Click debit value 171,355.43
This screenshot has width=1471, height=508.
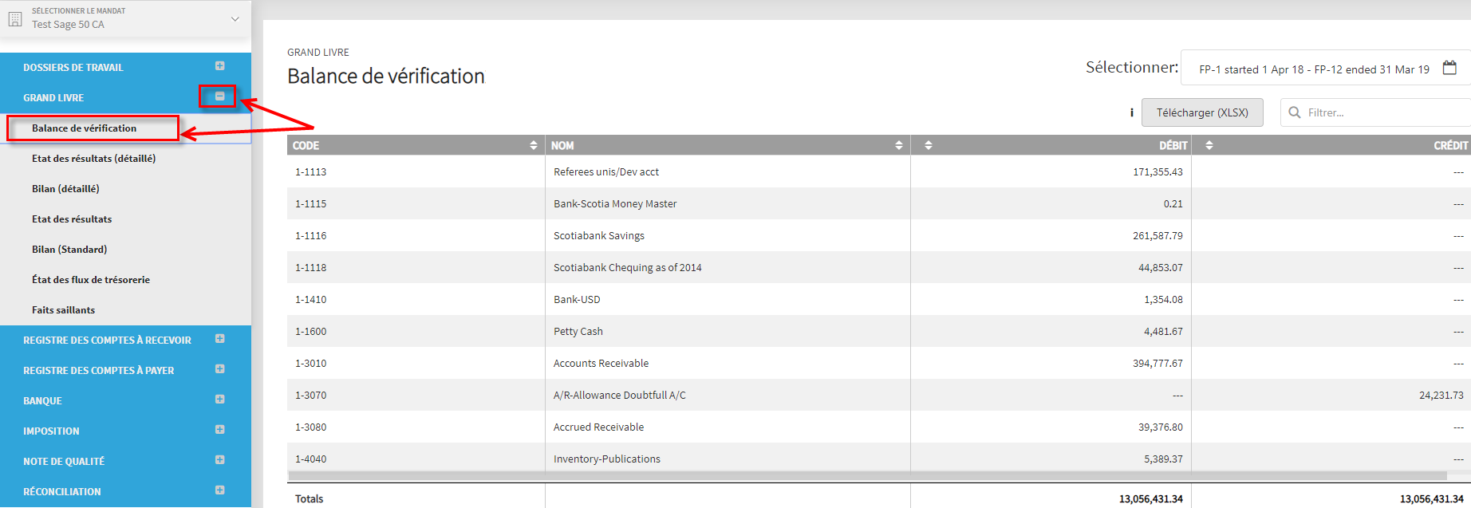pyautogui.click(x=1157, y=171)
